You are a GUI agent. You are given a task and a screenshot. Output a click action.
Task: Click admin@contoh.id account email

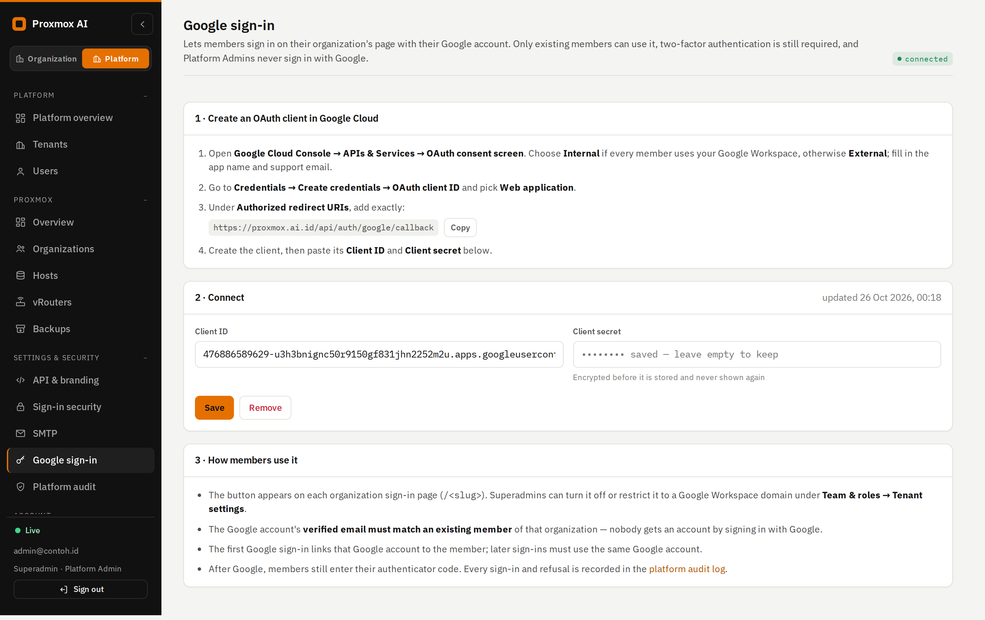point(46,551)
